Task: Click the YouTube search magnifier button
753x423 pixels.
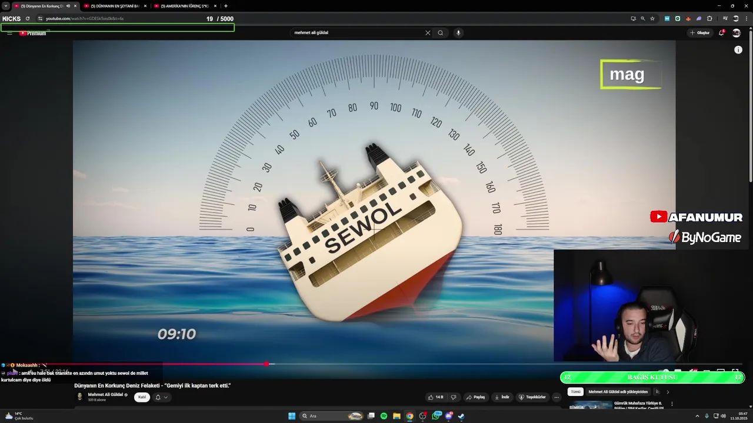Action: click(x=440, y=33)
